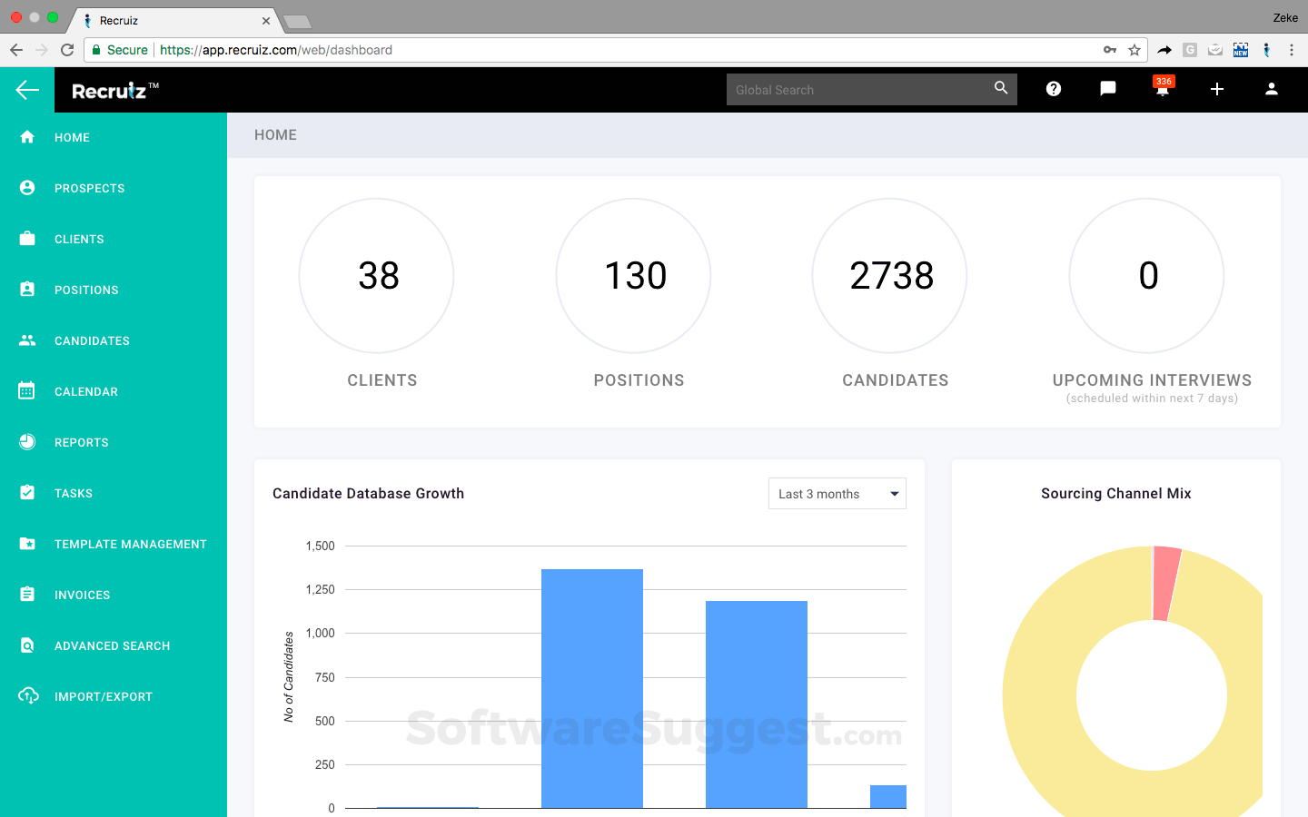Click the tallest blue bar in the chart
The image size is (1308, 817).
click(592, 688)
